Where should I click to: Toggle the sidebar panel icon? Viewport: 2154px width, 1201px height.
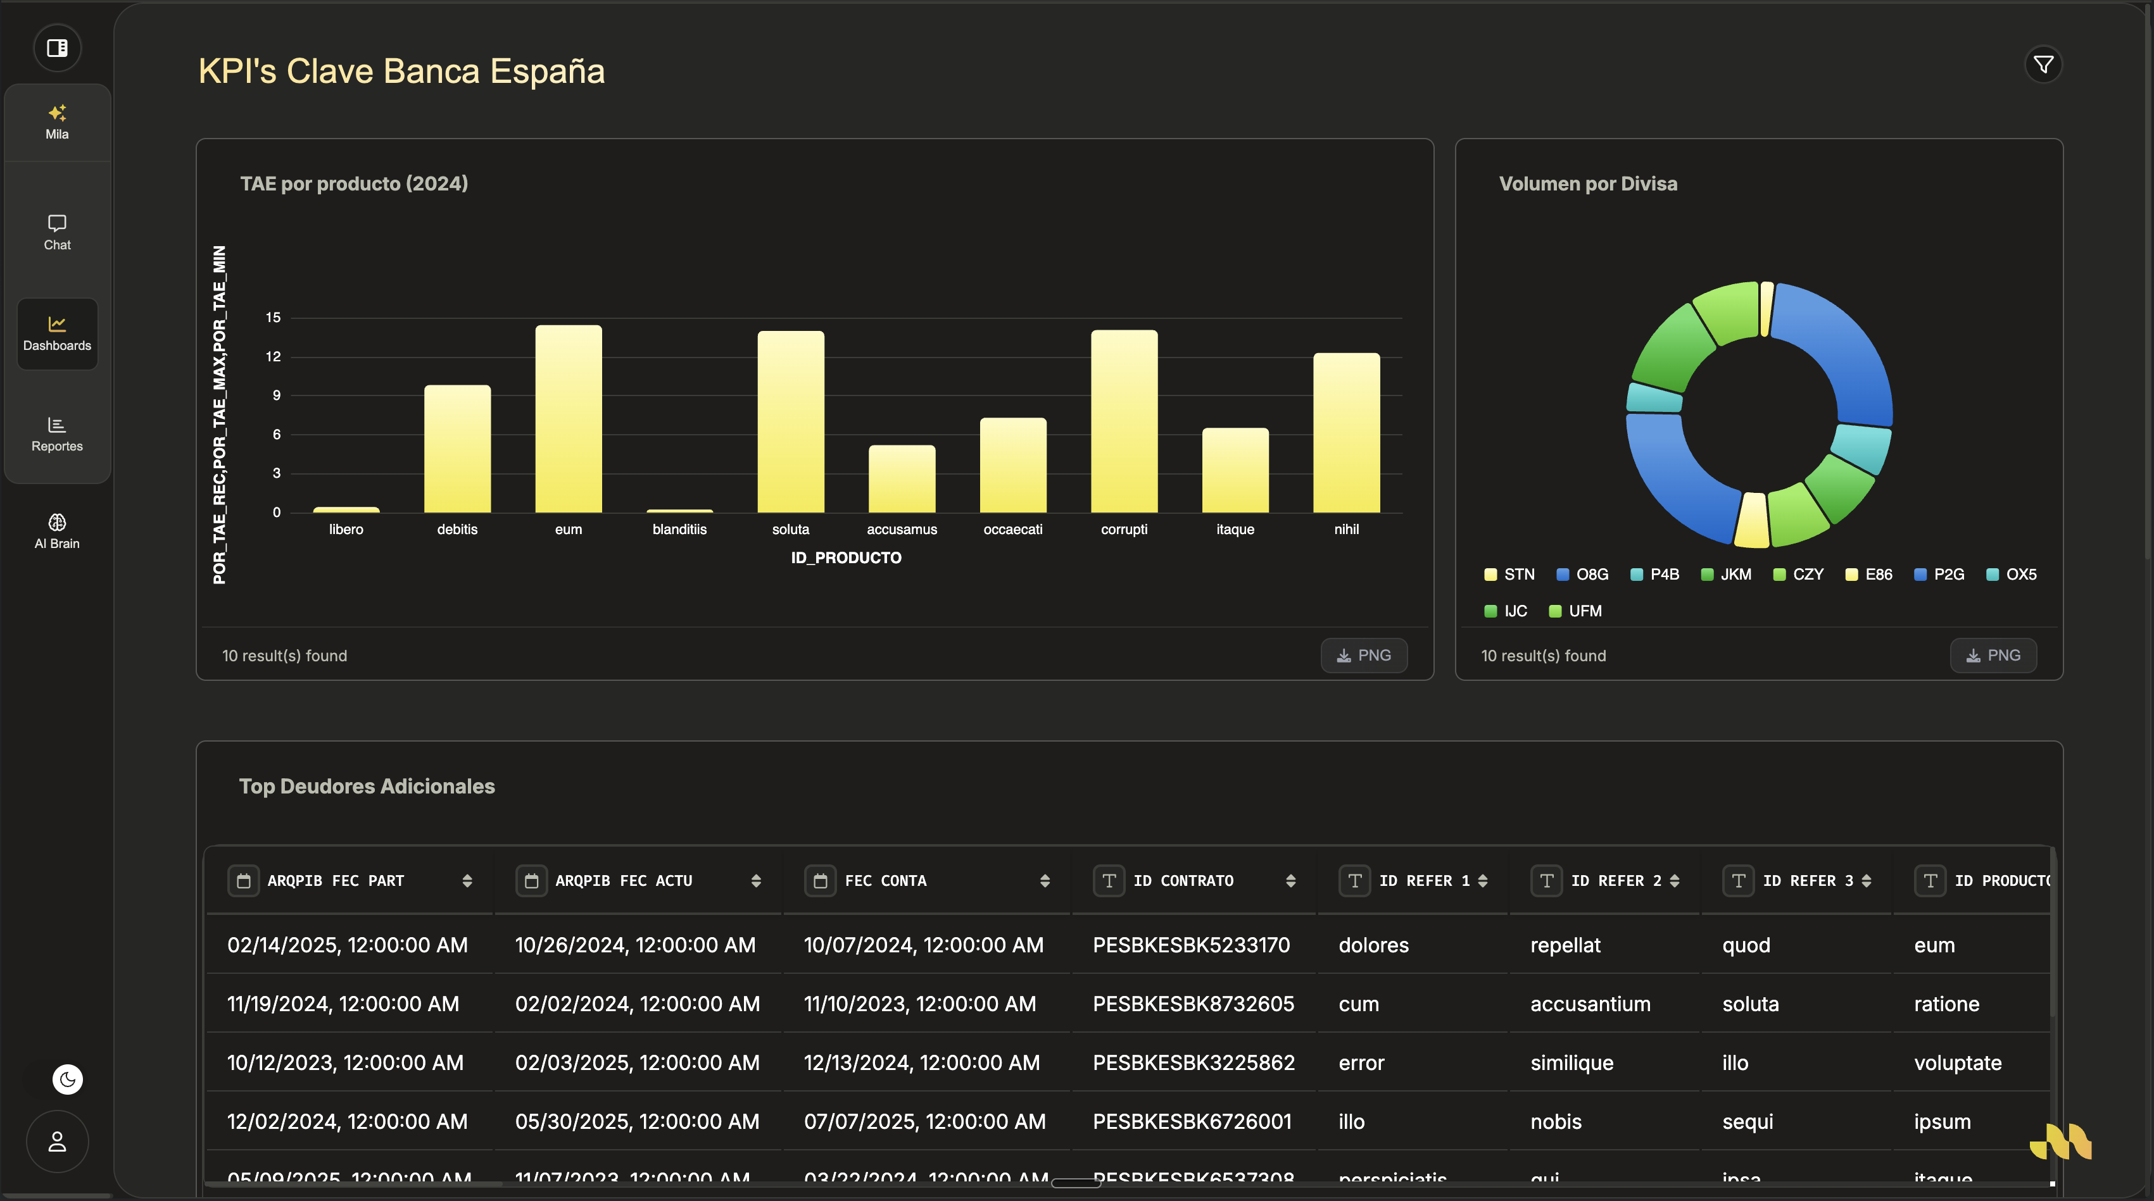click(x=57, y=47)
